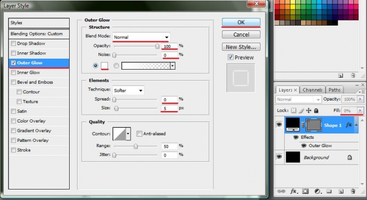Click the Noise value input field
The height and width of the screenshot is (200, 367).
click(x=169, y=55)
